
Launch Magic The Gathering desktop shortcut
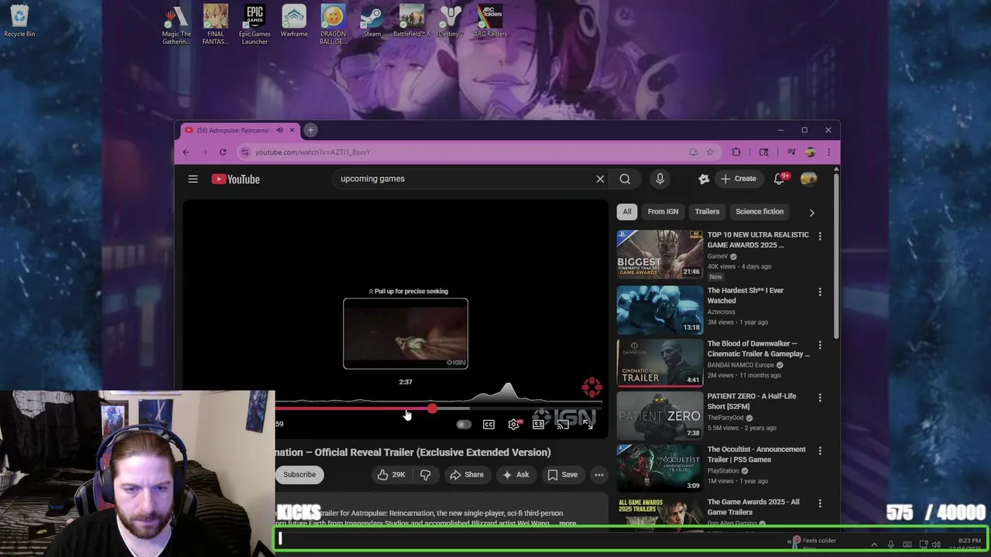(x=177, y=25)
